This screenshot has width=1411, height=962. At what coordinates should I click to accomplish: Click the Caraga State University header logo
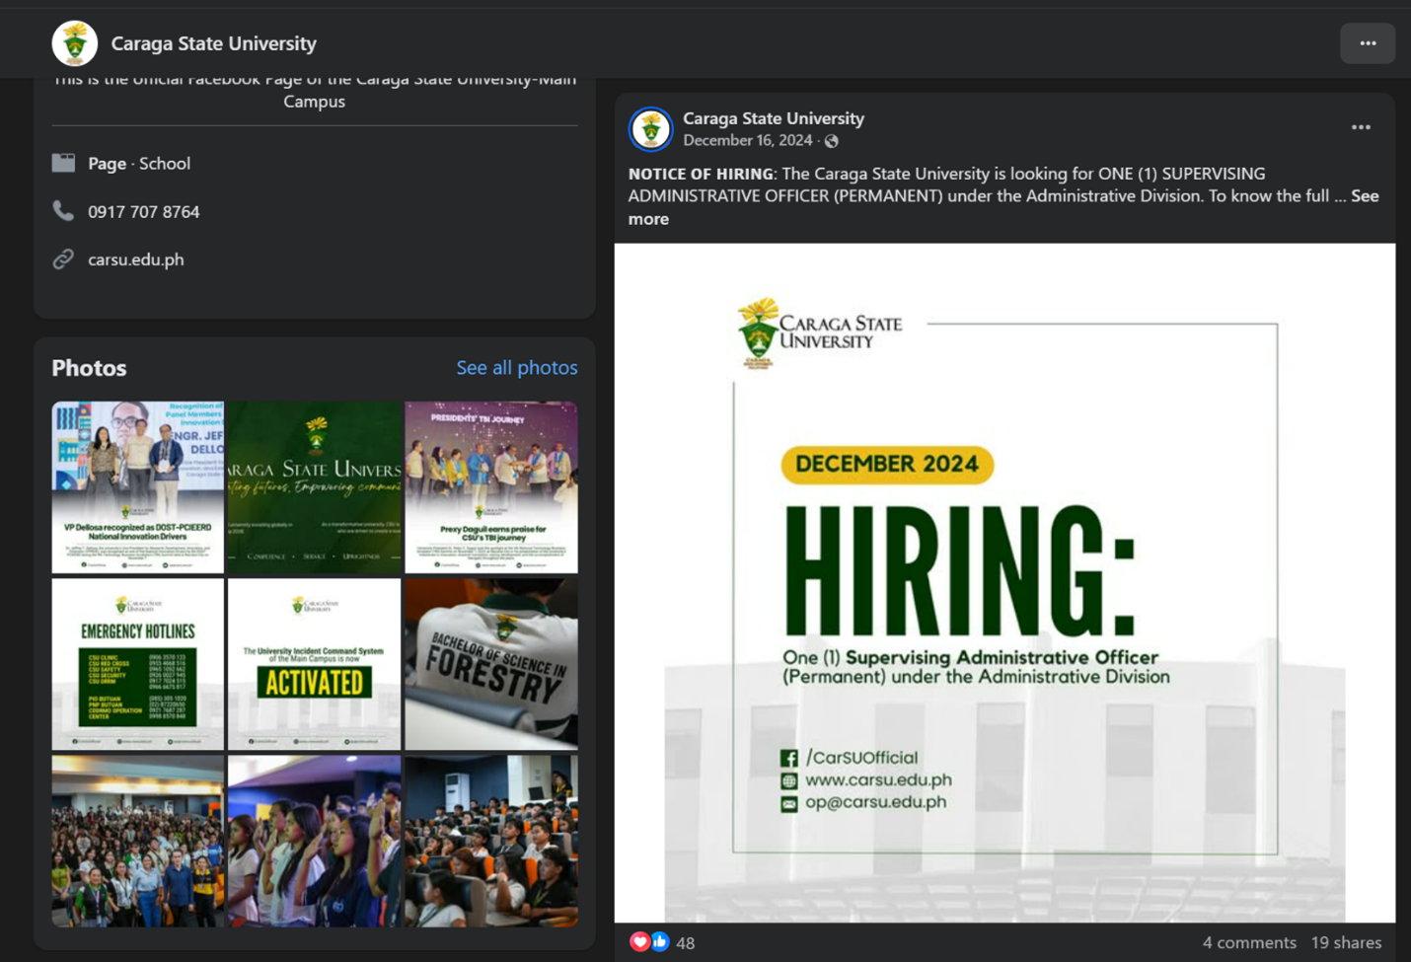pyautogui.click(x=74, y=43)
